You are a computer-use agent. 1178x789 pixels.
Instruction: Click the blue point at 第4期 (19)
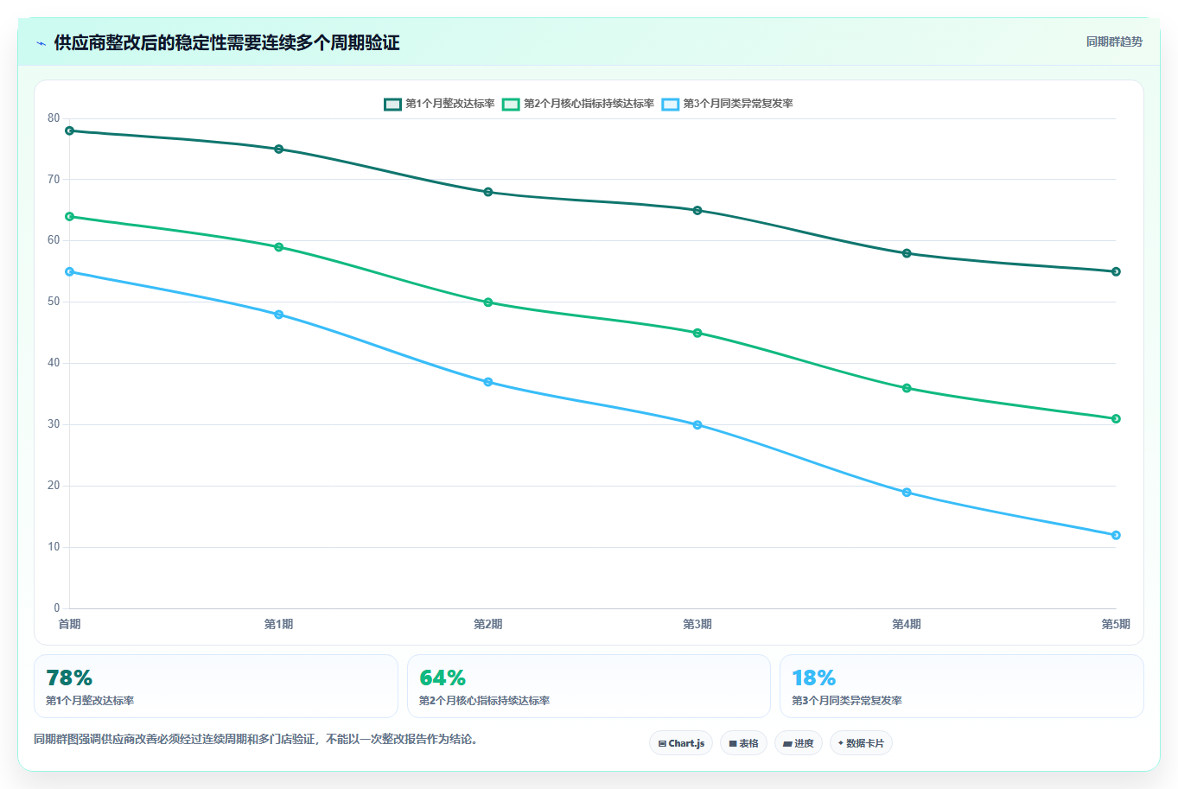907,492
